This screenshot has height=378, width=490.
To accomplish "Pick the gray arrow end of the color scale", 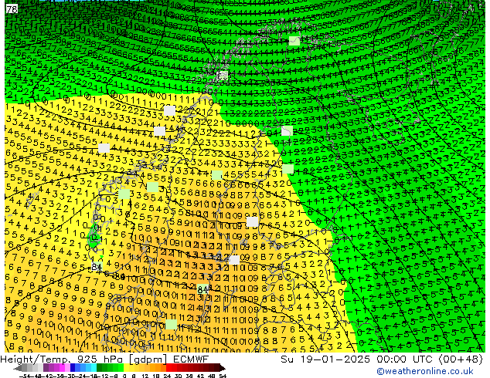I will click(18, 369).
